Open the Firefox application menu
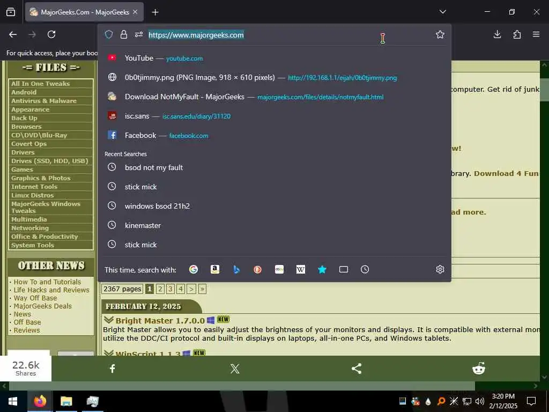549x412 pixels. point(536,34)
